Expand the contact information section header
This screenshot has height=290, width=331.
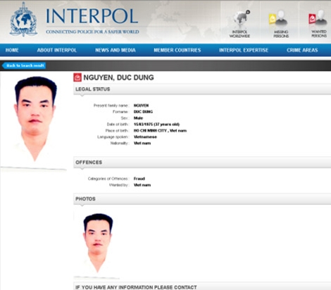click(x=202, y=287)
